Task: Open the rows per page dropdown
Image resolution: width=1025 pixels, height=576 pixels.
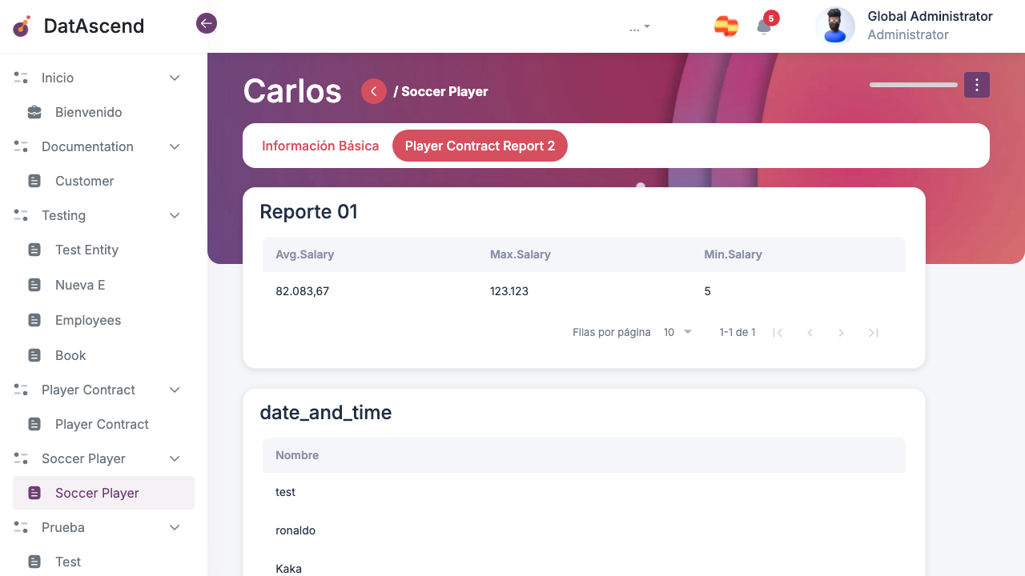Action: 677,332
